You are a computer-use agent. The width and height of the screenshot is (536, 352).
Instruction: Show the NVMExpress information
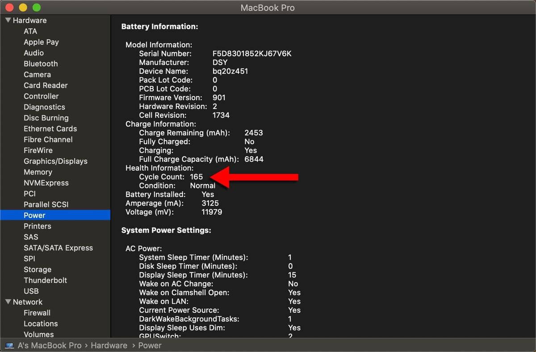click(46, 183)
